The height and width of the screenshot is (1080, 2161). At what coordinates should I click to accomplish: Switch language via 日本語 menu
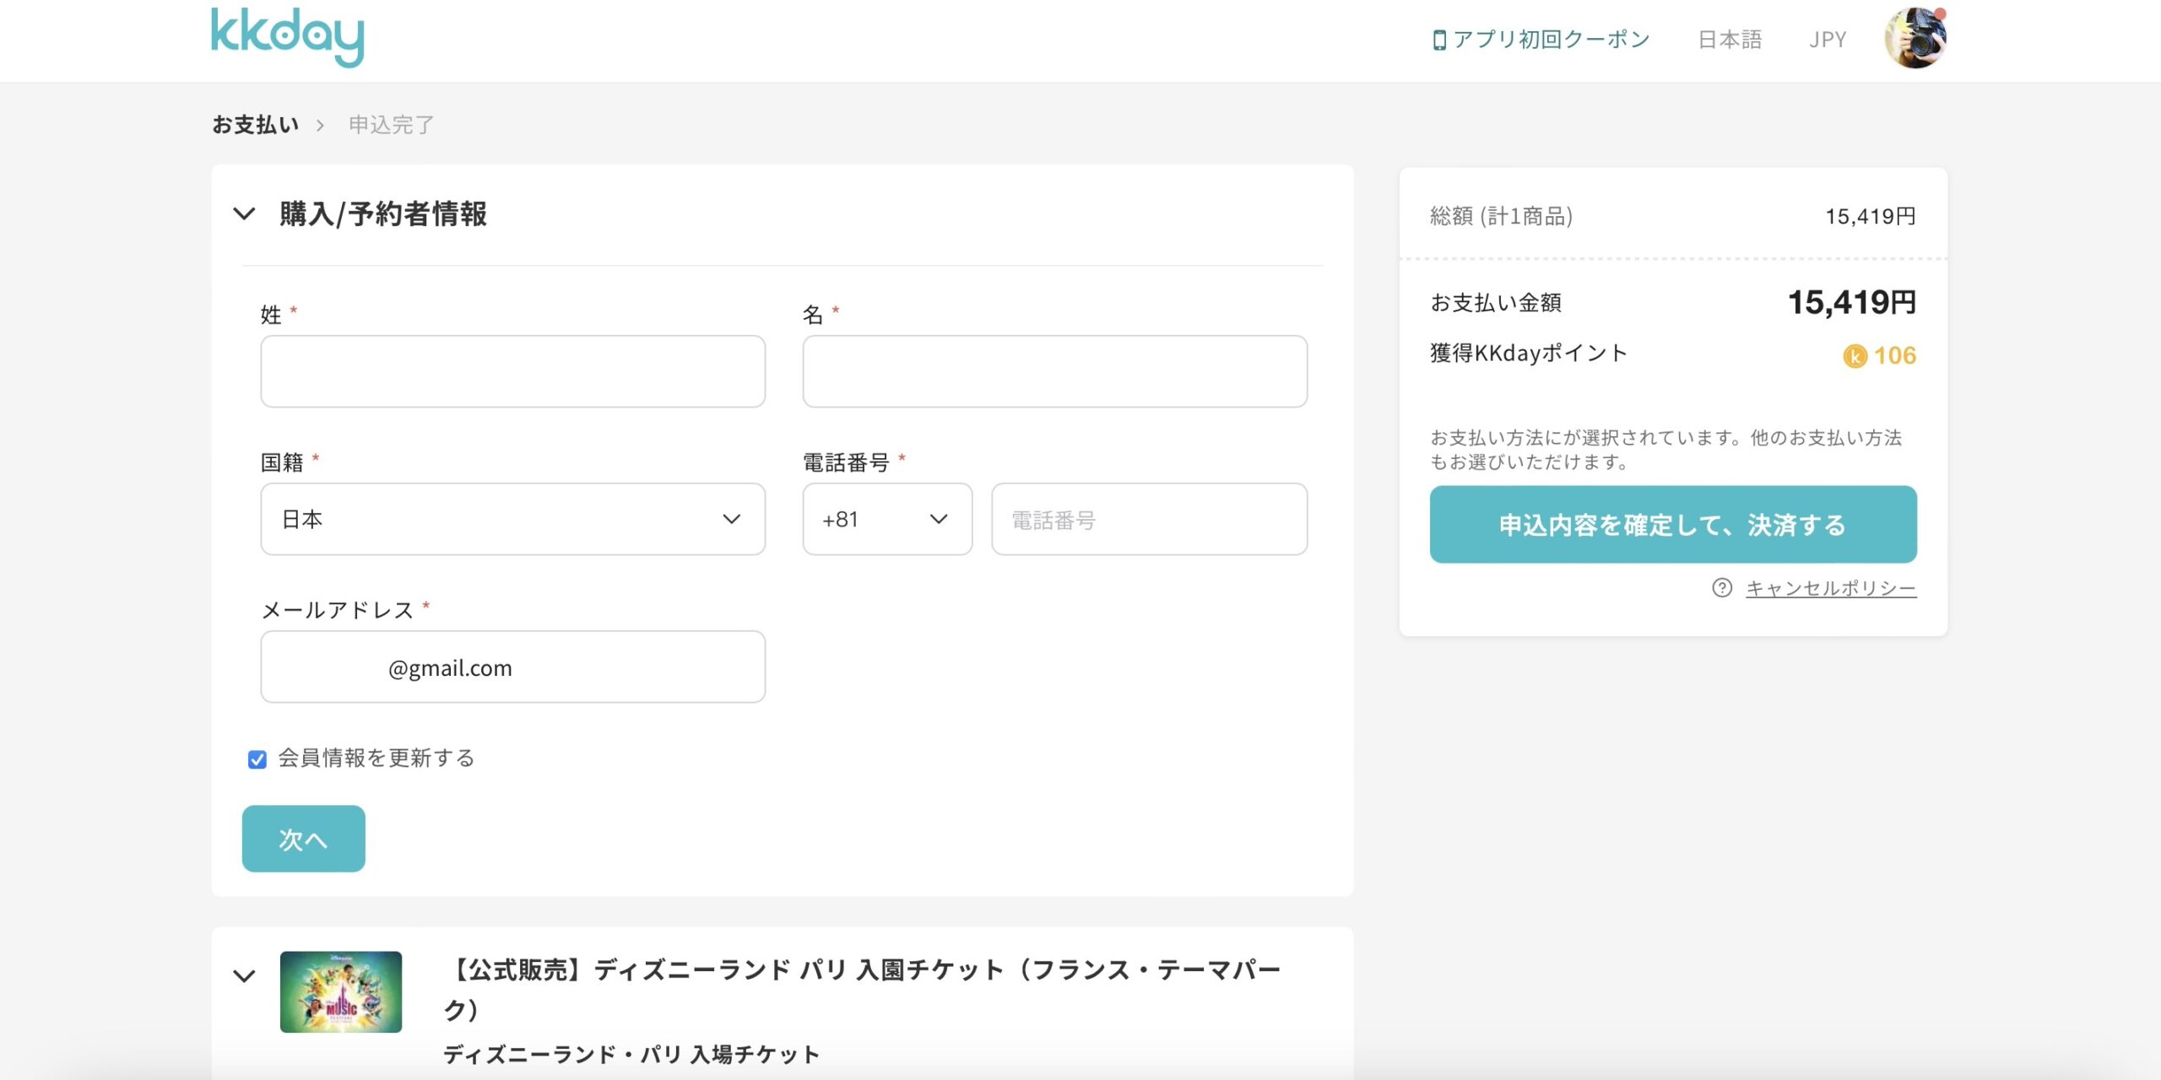tap(1730, 40)
